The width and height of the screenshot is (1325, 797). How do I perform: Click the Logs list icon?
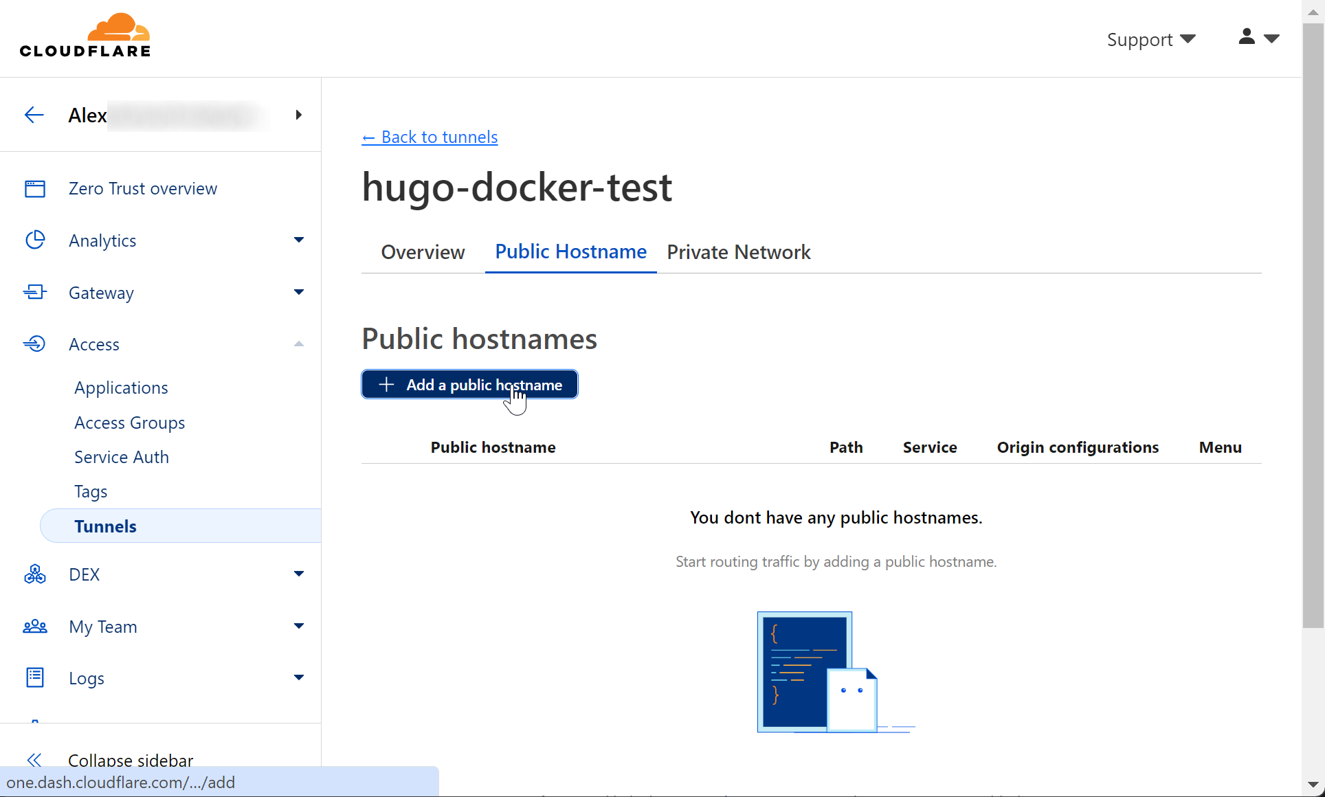tap(35, 677)
